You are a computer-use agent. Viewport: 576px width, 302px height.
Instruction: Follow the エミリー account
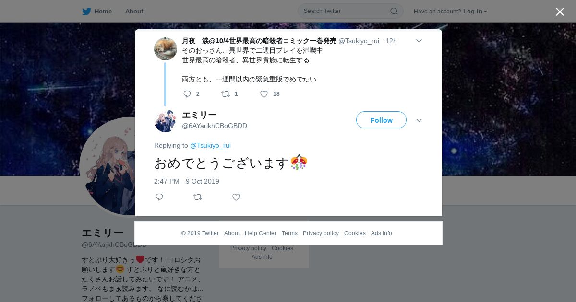(381, 120)
